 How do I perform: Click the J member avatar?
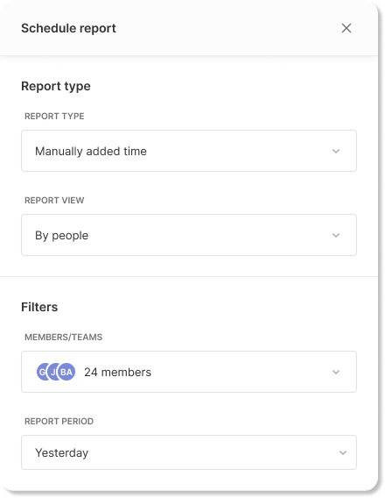(x=52, y=372)
